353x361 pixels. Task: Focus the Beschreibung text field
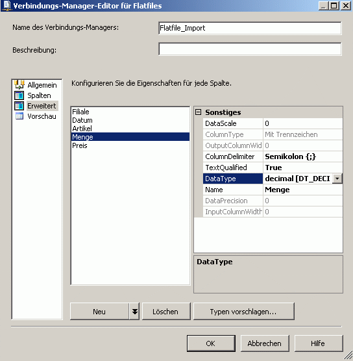coord(250,49)
